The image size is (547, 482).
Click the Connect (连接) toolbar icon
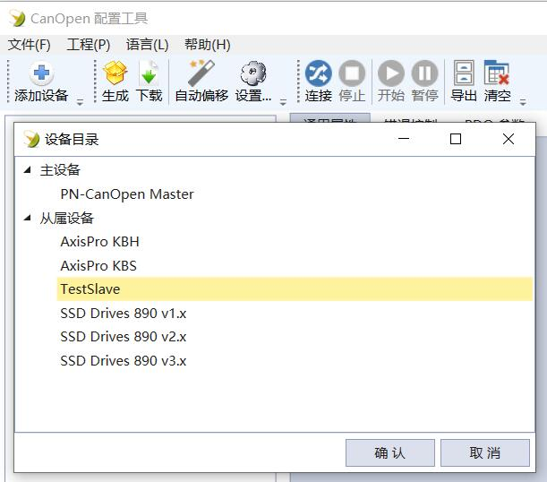coord(318,75)
